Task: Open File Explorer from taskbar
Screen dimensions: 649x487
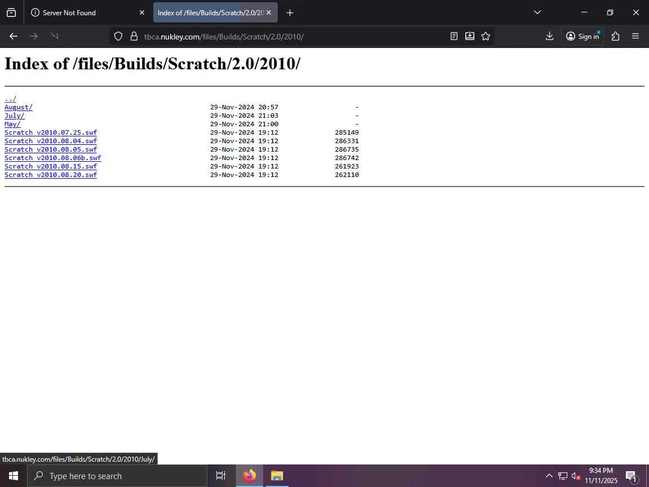Action: coord(277,476)
